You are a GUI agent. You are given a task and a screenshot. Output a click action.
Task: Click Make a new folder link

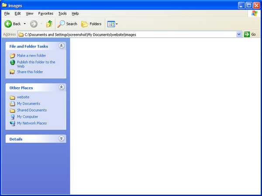click(x=31, y=55)
